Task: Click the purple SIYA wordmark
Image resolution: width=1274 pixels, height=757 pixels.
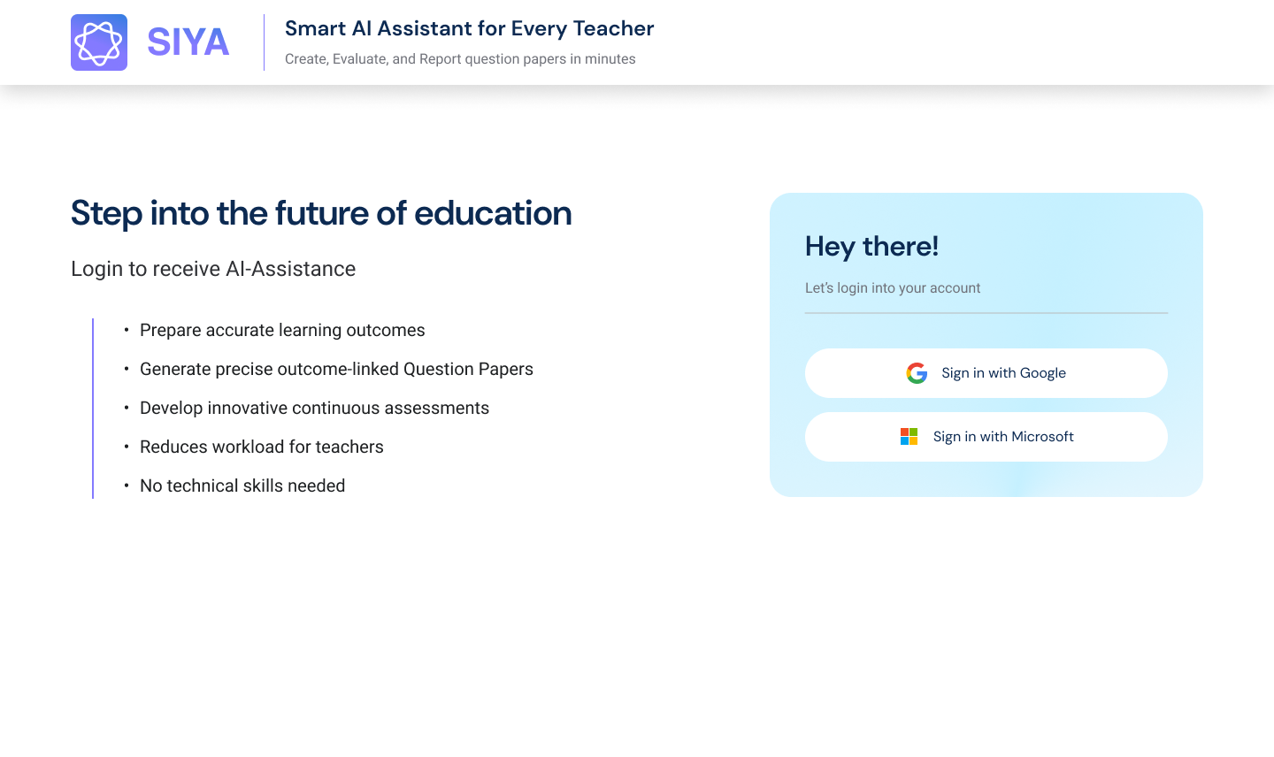Action: [188, 42]
